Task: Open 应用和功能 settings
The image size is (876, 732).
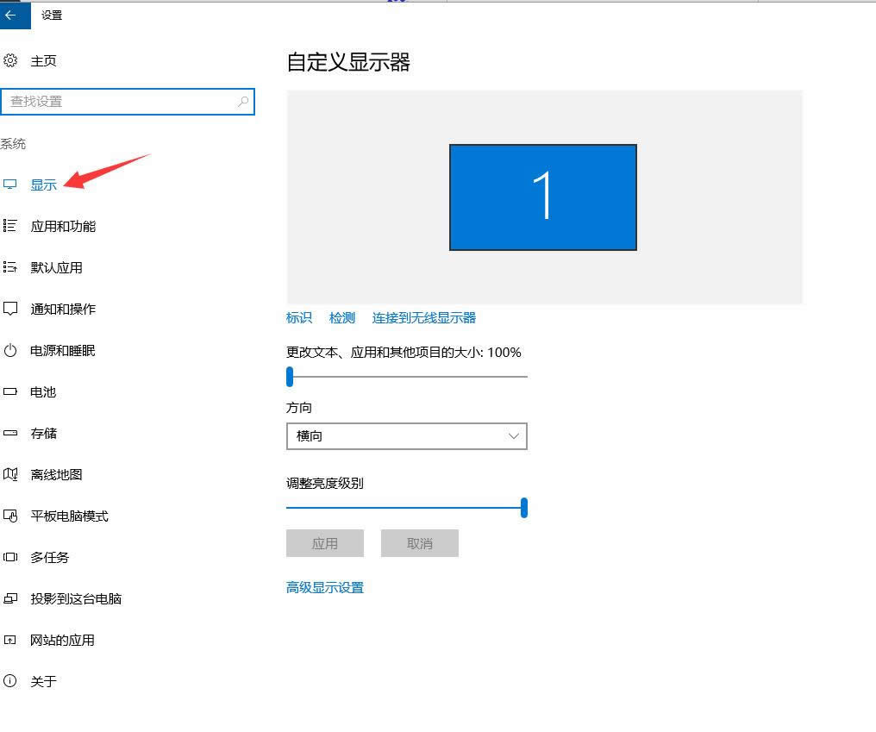Action: tap(62, 226)
